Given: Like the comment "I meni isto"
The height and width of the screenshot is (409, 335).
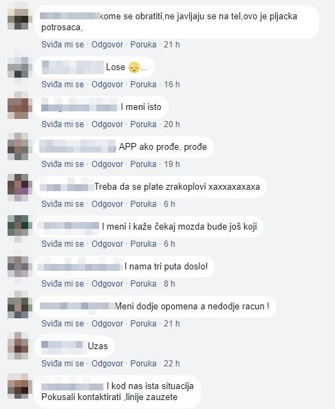Looking at the screenshot, I should pos(63,124).
